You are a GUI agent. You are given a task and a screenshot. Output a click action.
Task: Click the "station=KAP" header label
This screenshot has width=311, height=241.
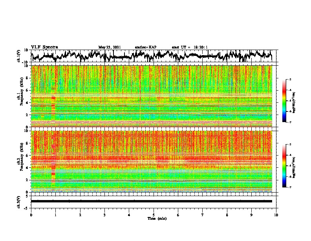(146, 47)
